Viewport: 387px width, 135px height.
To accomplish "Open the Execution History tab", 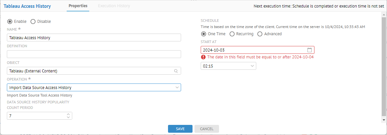I will pos(114,6).
